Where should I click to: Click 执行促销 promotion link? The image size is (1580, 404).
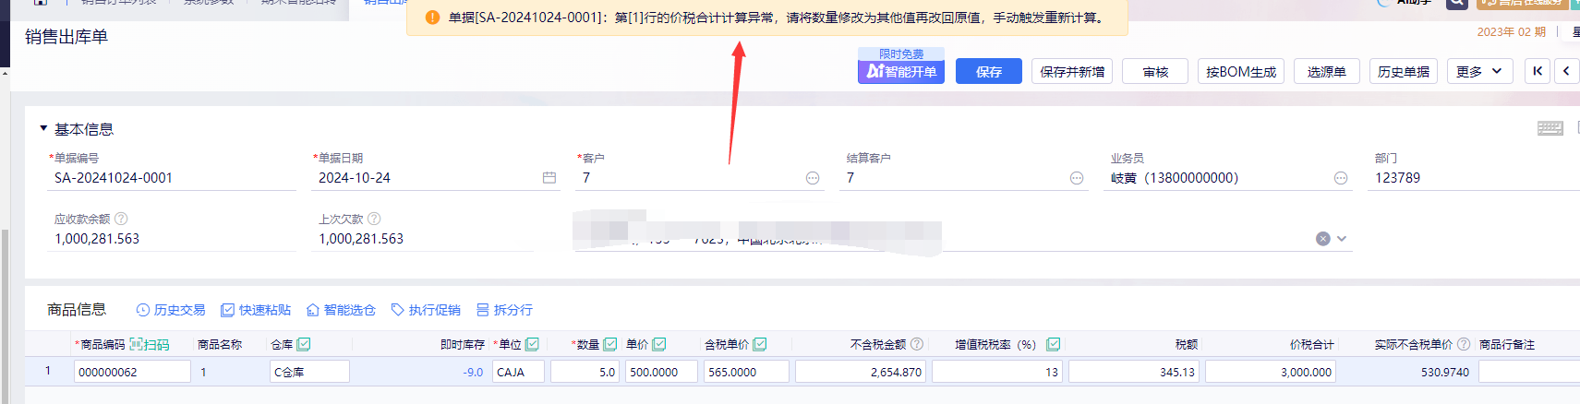click(426, 310)
